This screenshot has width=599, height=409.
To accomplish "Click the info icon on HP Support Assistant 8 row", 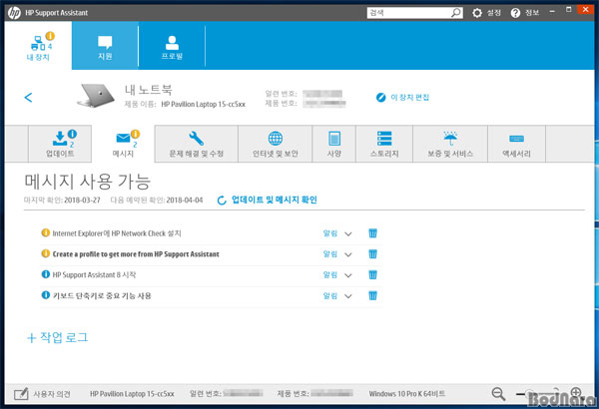I will pos(46,274).
